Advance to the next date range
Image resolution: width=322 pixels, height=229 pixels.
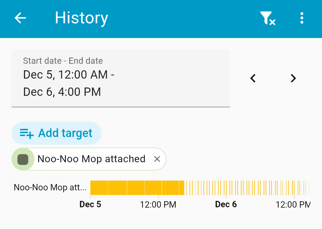point(293,78)
